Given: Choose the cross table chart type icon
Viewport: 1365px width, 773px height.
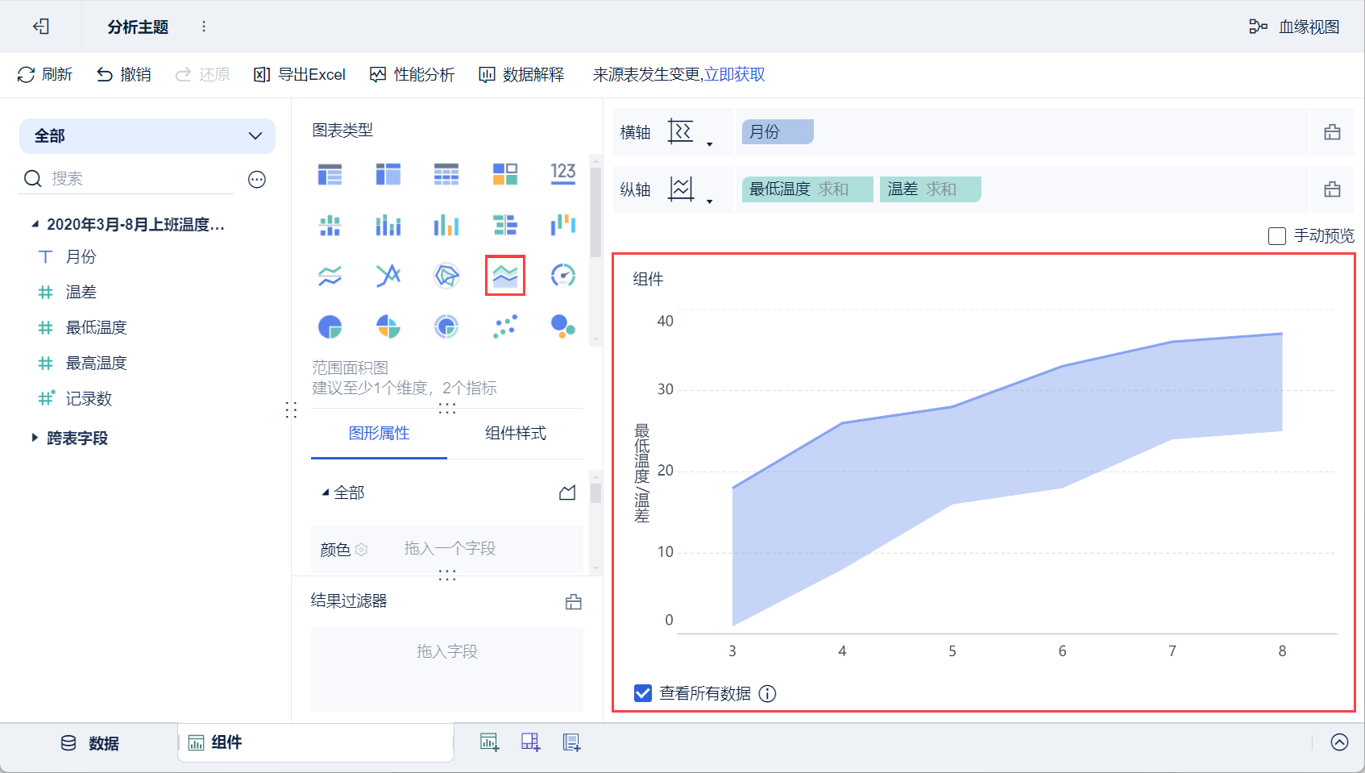Looking at the screenshot, I should pyautogui.click(x=388, y=173).
